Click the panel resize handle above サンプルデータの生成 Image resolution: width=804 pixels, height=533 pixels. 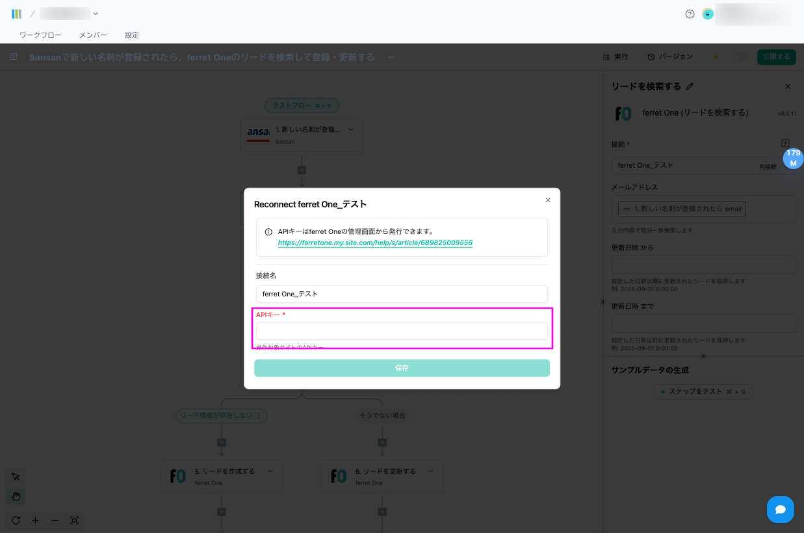[703, 356]
